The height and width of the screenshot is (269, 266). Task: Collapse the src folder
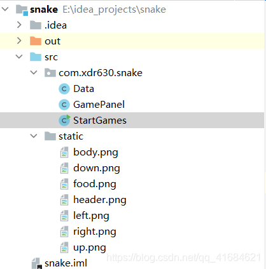tap(19, 56)
